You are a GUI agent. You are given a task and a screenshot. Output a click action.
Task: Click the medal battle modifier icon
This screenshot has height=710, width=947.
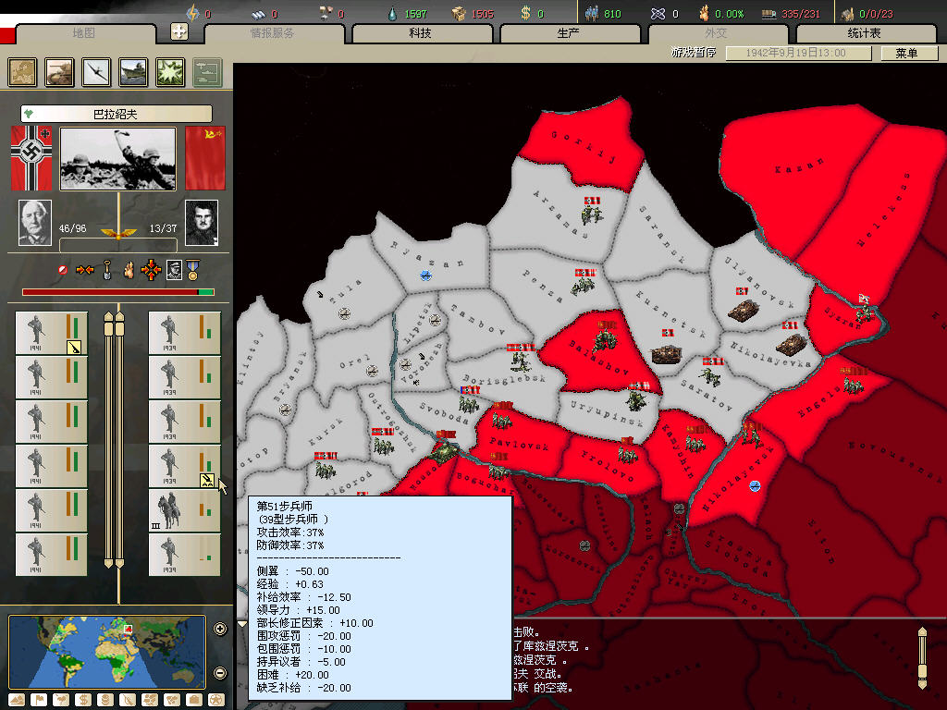click(x=192, y=270)
